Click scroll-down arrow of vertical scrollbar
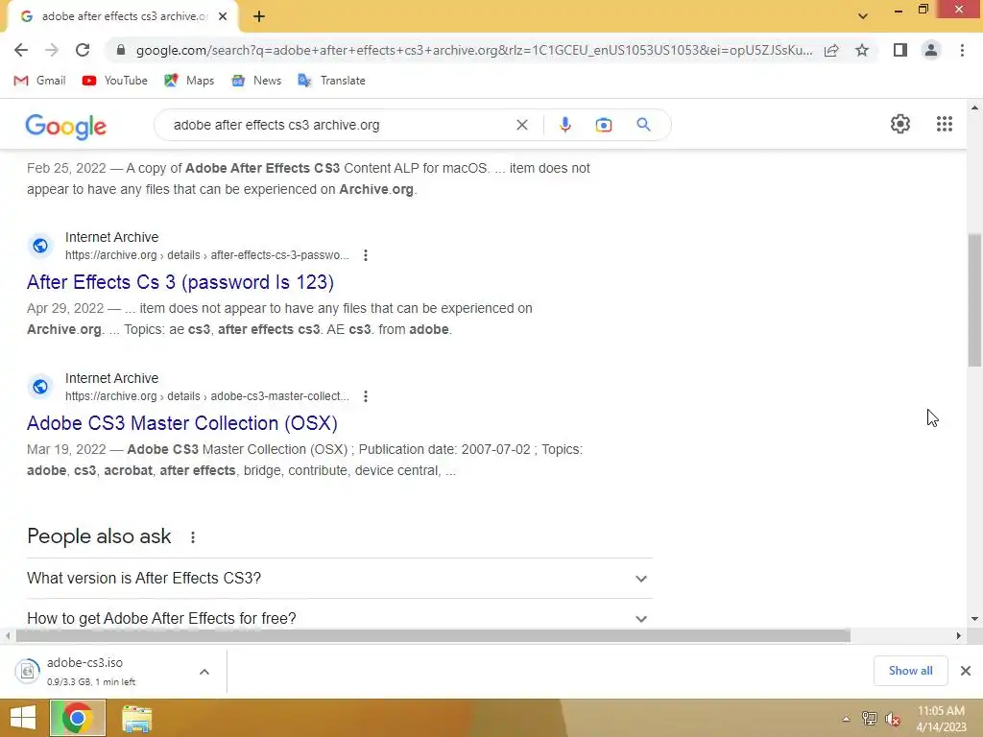 pos(974,619)
